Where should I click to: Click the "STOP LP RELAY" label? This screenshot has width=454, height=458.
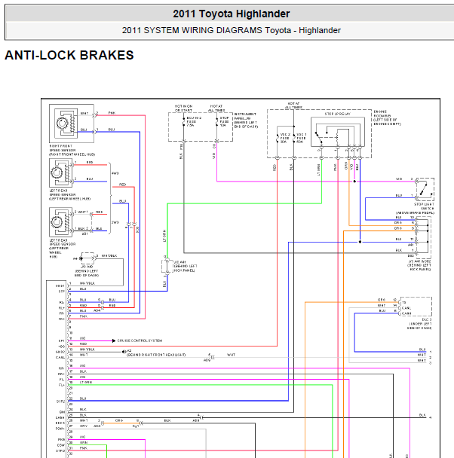(x=337, y=114)
